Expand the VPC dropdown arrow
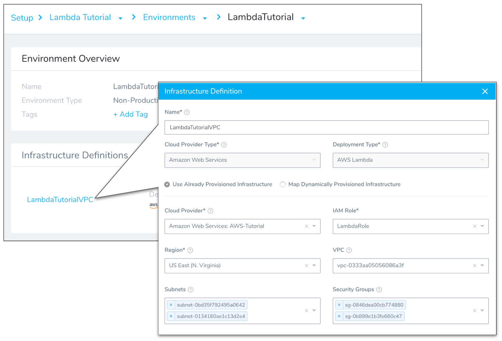Image resolution: width=502 pixels, height=341 pixels. click(x=482, y=265)
